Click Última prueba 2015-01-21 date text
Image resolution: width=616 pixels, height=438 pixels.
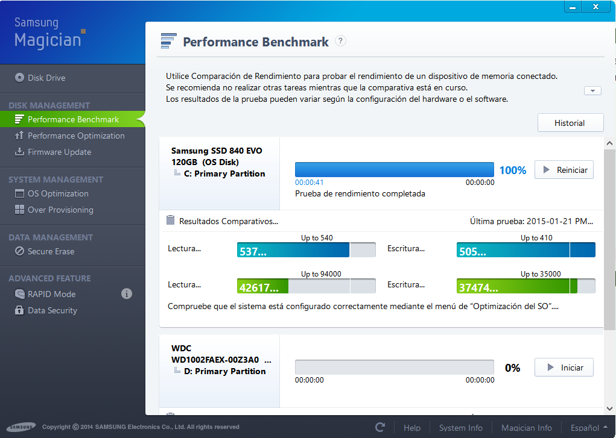pyautogui.click(x=532, y=221)
